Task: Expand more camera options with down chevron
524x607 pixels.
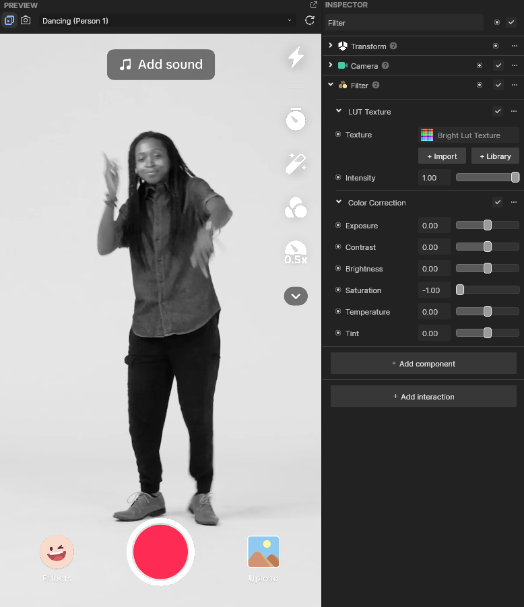Action: click(296, 296)
